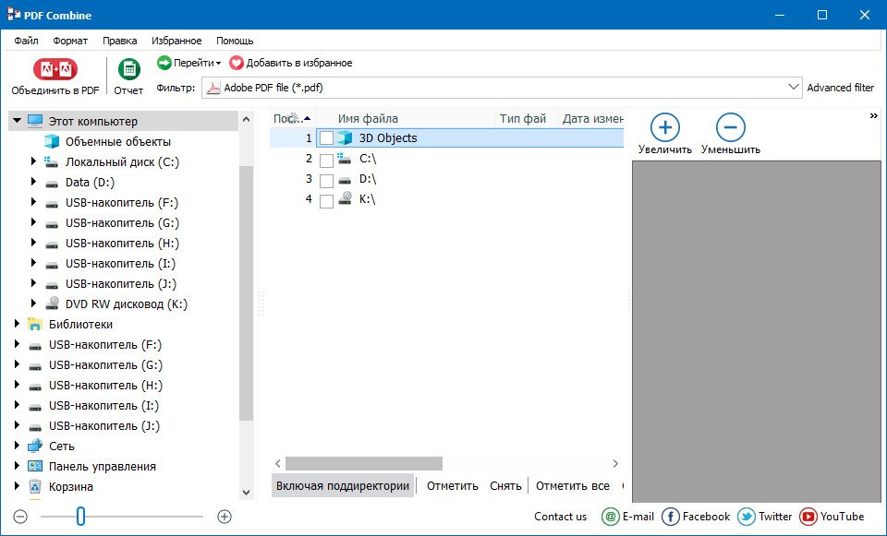
Task: Open the green Report (Отчет) icon
Action: (x=129, y=69)
